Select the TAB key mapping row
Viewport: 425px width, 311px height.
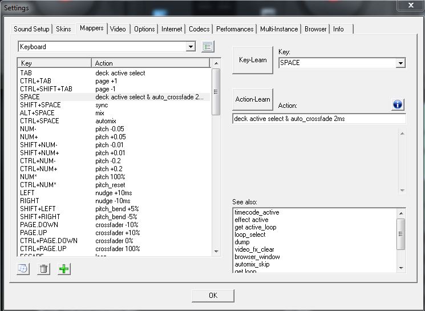pyautogui.click(x=114, y=73)
